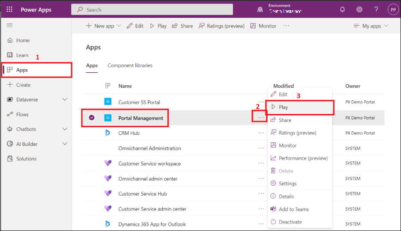This screenshot has width=401, height=231.
Task: Open Customer SS Portal app
Action: [139, 102]
